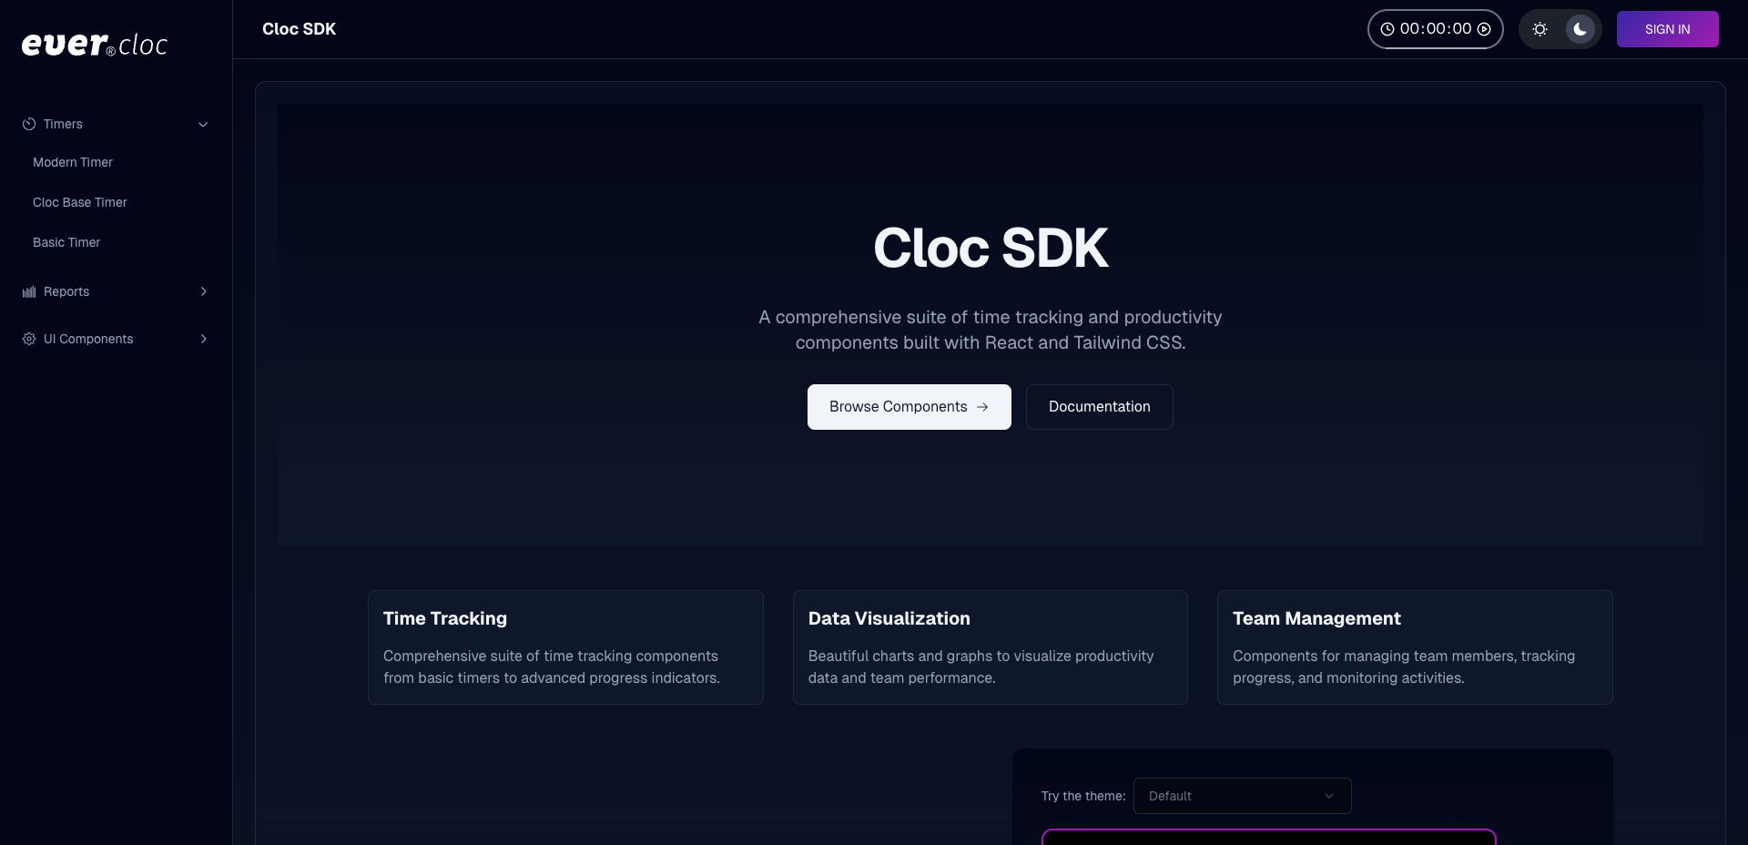
Task: Expand the UI Components section chevron
Action: (203, 339)
